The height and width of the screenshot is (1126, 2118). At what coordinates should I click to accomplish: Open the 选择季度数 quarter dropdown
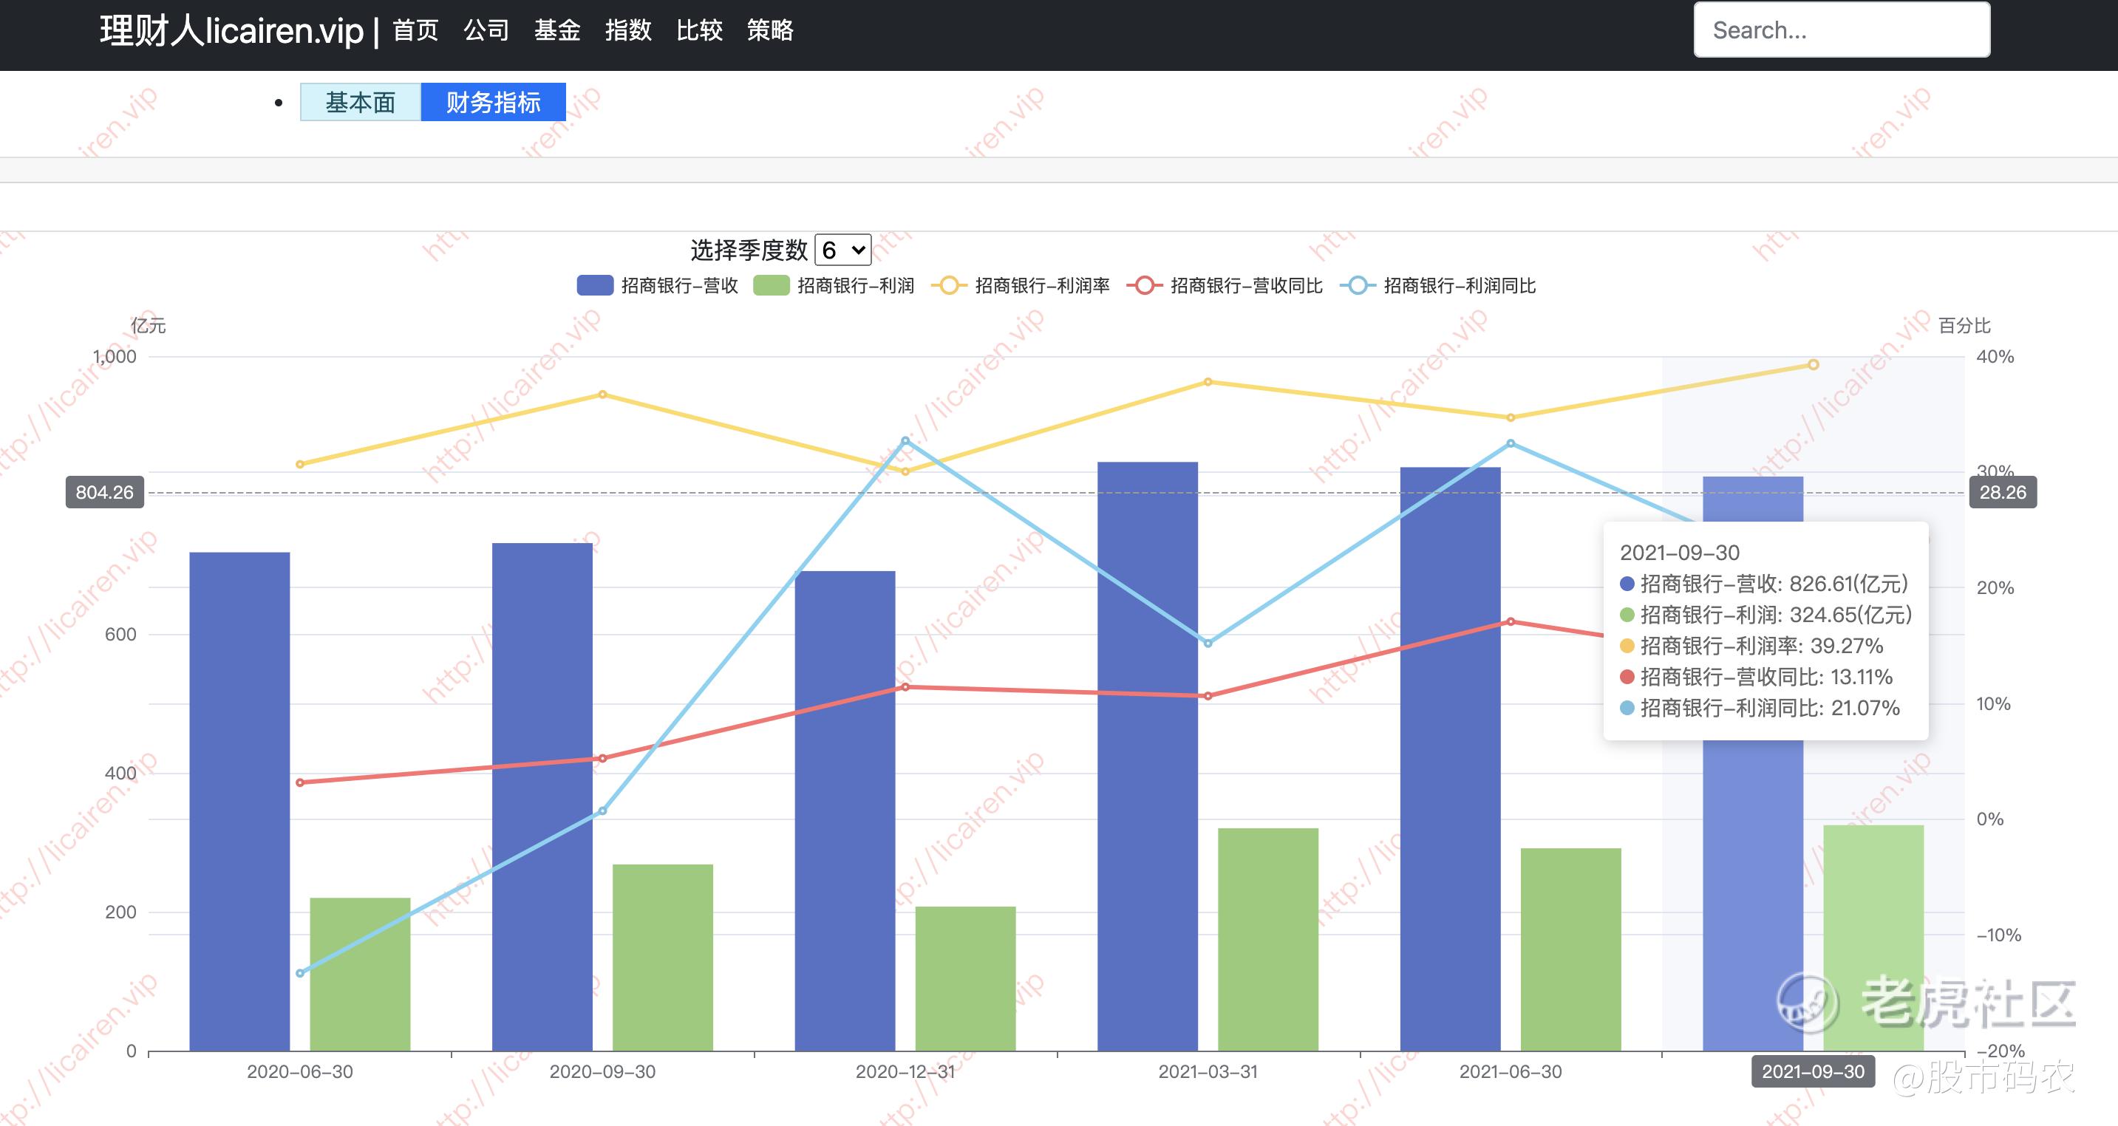[x=842, y=250]
